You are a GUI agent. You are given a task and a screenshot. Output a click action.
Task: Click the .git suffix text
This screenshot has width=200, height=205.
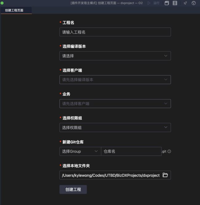[x=164, y=151]
